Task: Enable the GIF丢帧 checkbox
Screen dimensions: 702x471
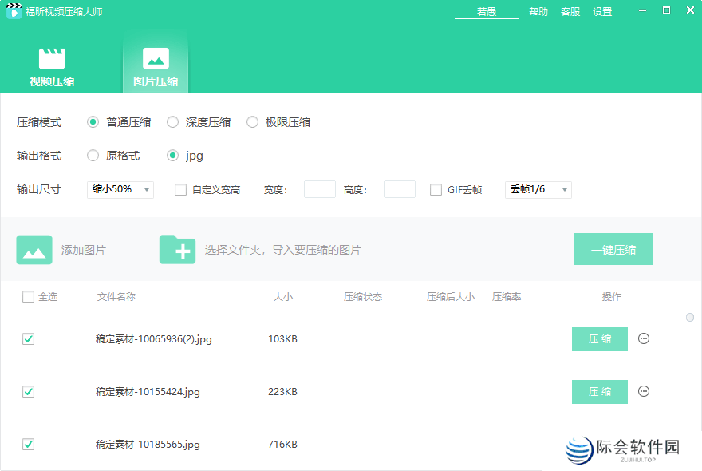Action: pyautogui.click(x=436, y=189)
